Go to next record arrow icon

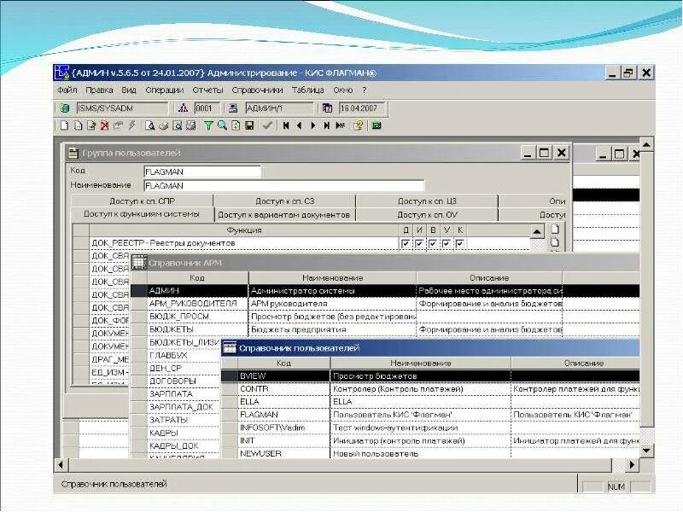point(312,125)
